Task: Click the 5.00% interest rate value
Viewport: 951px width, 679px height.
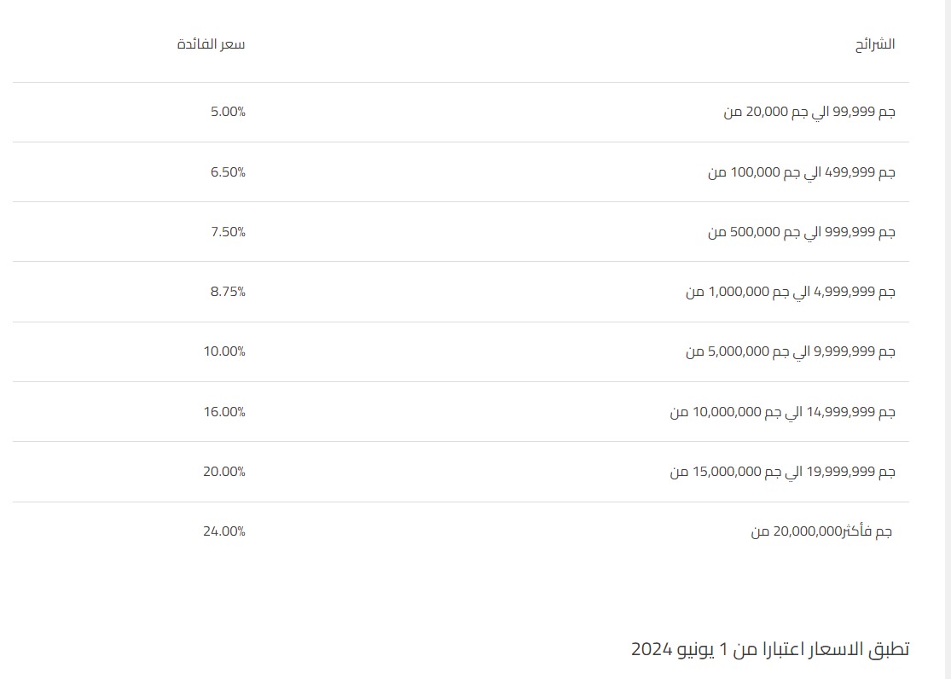Action: [228, 112]
